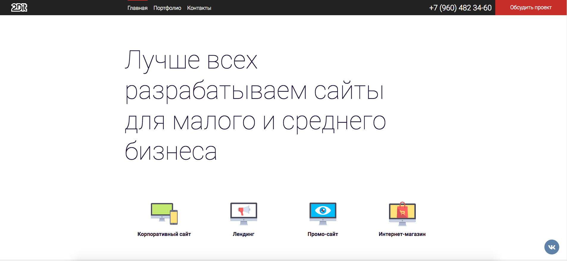Screen dimensions: 567x261
Task: Click the yellow smartphone graphic
Action: (x=174, y=217)
